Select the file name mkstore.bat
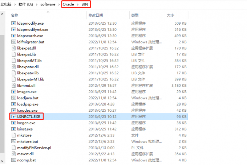This screenshot has width=247, height=165. (28, 141)
